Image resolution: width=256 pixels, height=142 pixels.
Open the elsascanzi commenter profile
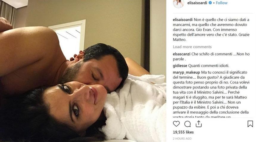[x=182, y=54]
